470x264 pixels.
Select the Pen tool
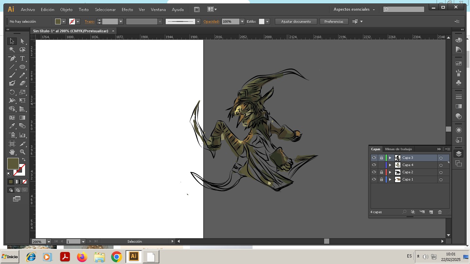12,58
